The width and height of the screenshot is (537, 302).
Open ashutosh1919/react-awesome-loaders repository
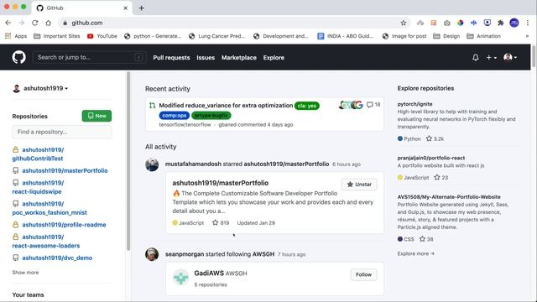pyautogui.click(x=46, y=242)
